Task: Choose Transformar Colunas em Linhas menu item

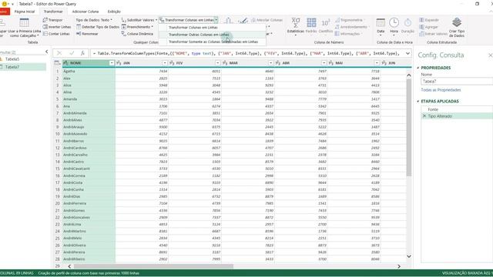Action: (x=213, y=28)
